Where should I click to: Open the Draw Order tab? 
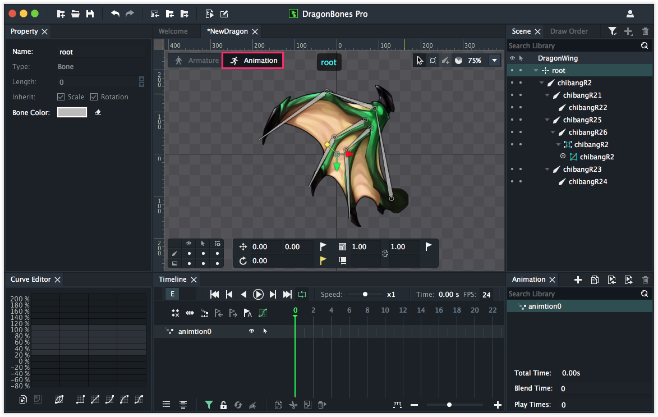tap(569, 31)
